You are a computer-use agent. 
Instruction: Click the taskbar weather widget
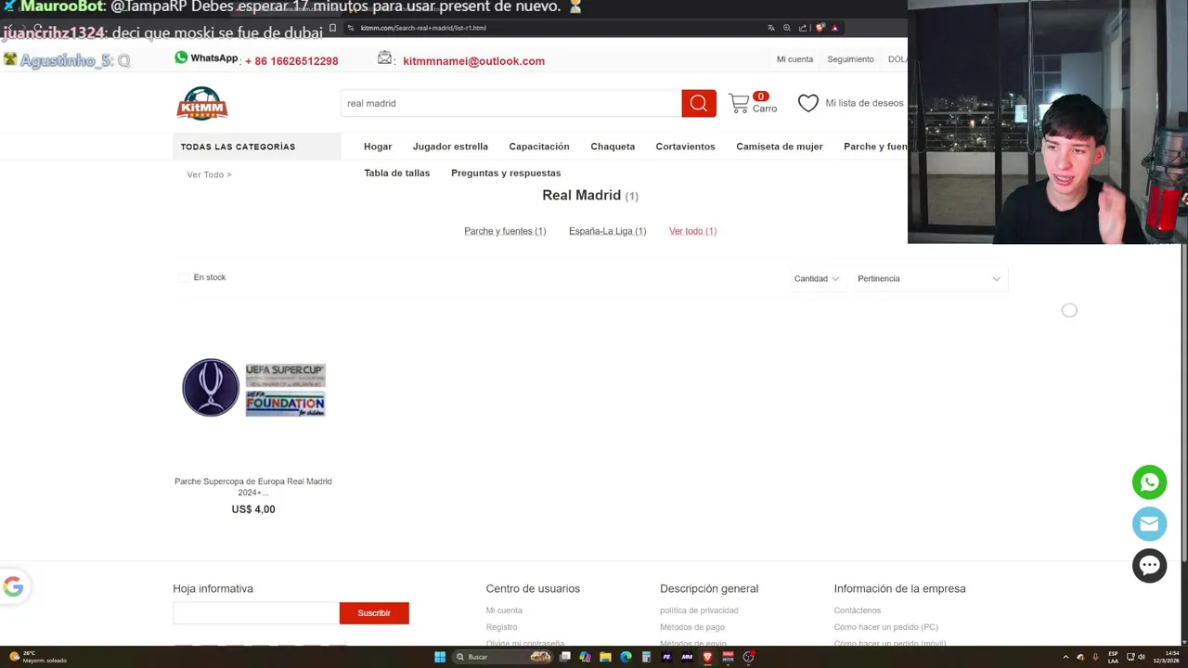pos(37,657)
